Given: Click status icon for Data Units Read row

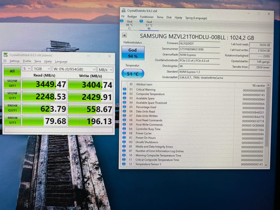Looking at the screenshot, I should 124,111.
